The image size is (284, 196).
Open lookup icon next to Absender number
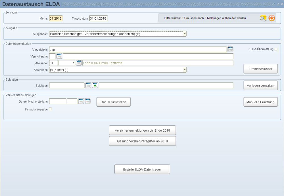[x=79, y=63]
